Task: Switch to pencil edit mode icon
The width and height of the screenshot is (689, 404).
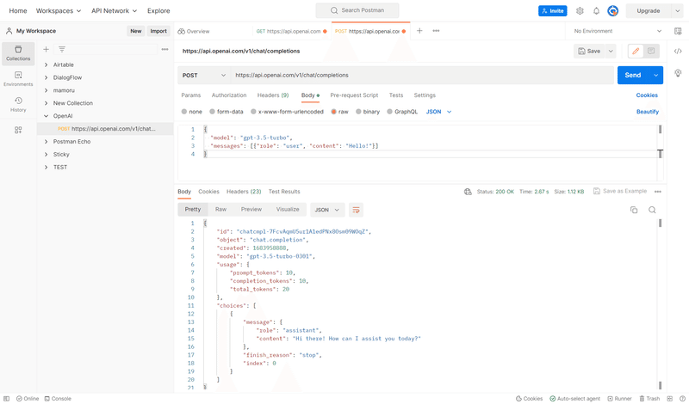Action: 636,51
